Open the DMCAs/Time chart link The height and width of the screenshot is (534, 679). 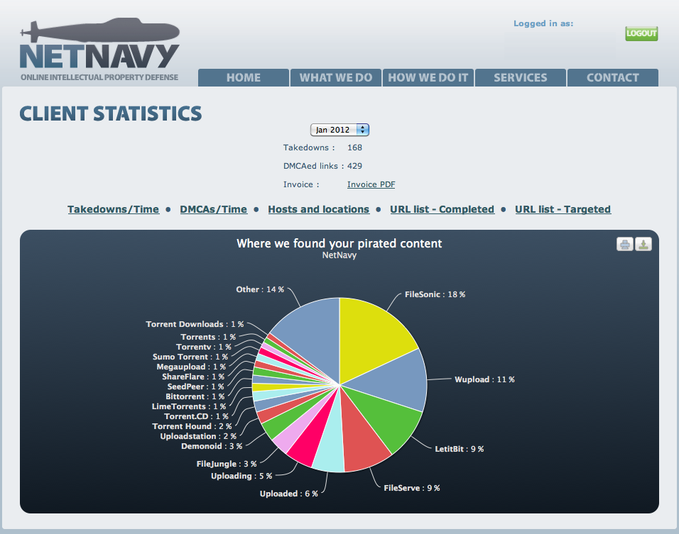pos(214,209)
